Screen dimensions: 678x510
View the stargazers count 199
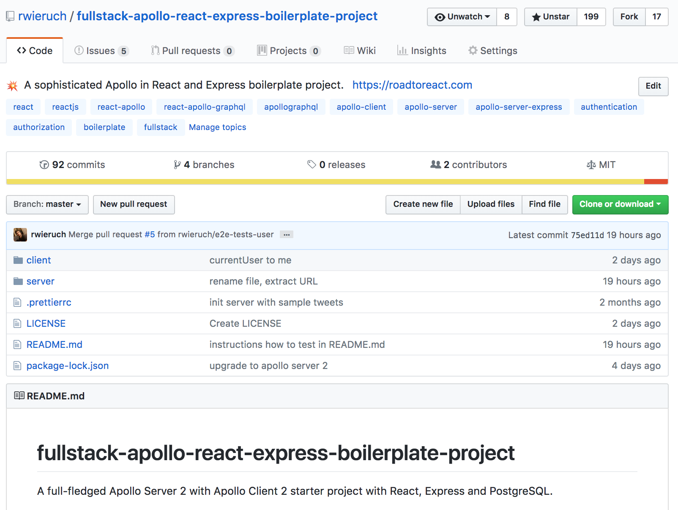(591, 17)
